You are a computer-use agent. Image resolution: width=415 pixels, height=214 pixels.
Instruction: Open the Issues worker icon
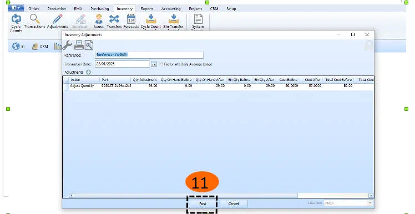(99, 21)
